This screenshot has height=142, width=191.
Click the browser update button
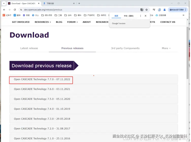178,10
